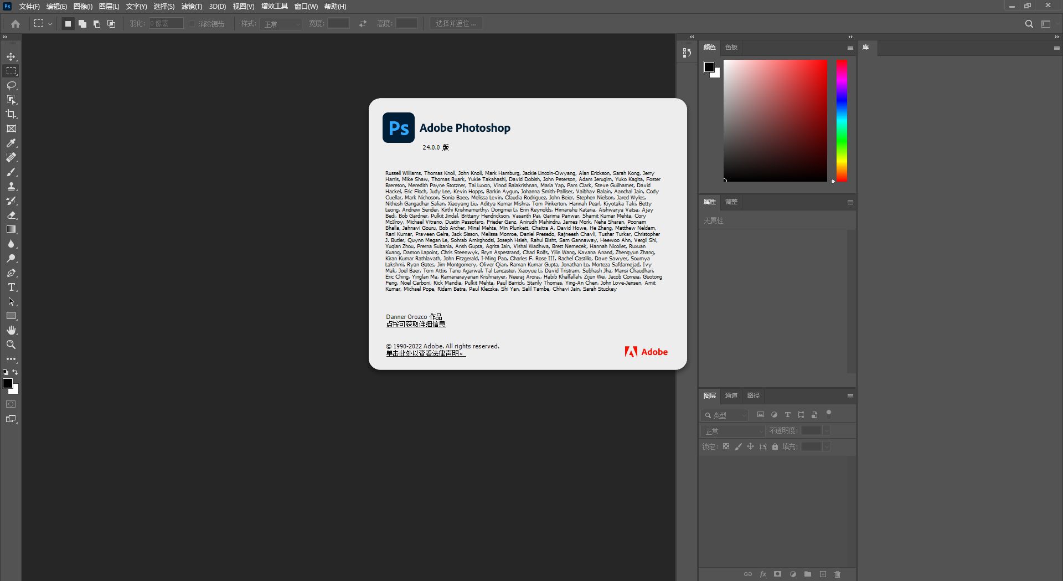This screenshot has height=581, width=1063.
Task: Choose Add to Selection mode
Action: pyautogui.click(x=82, y=24)
